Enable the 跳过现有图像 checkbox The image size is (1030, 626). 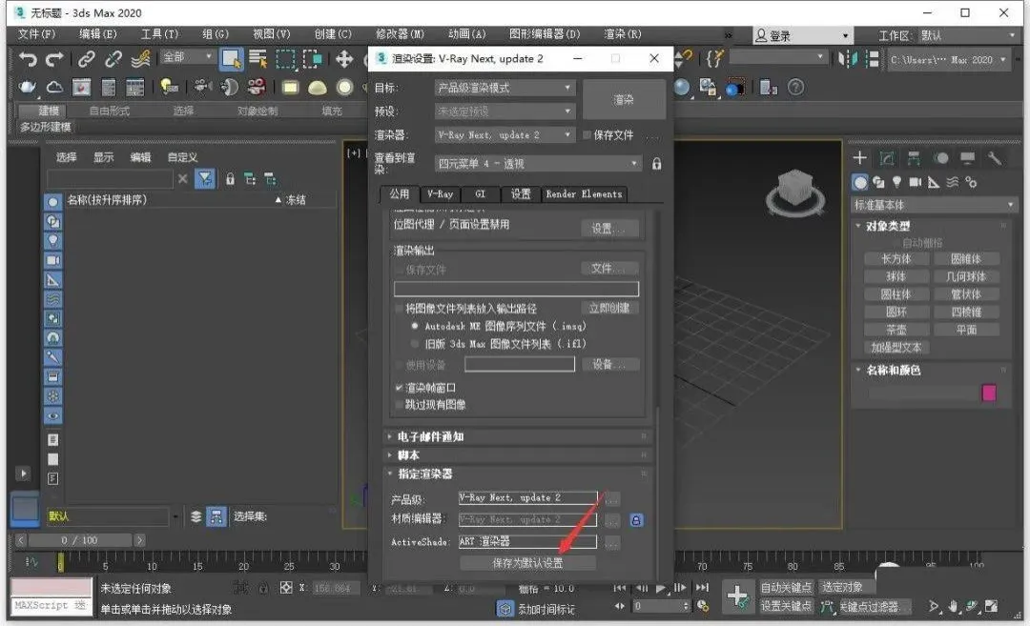tap(400, 405)
